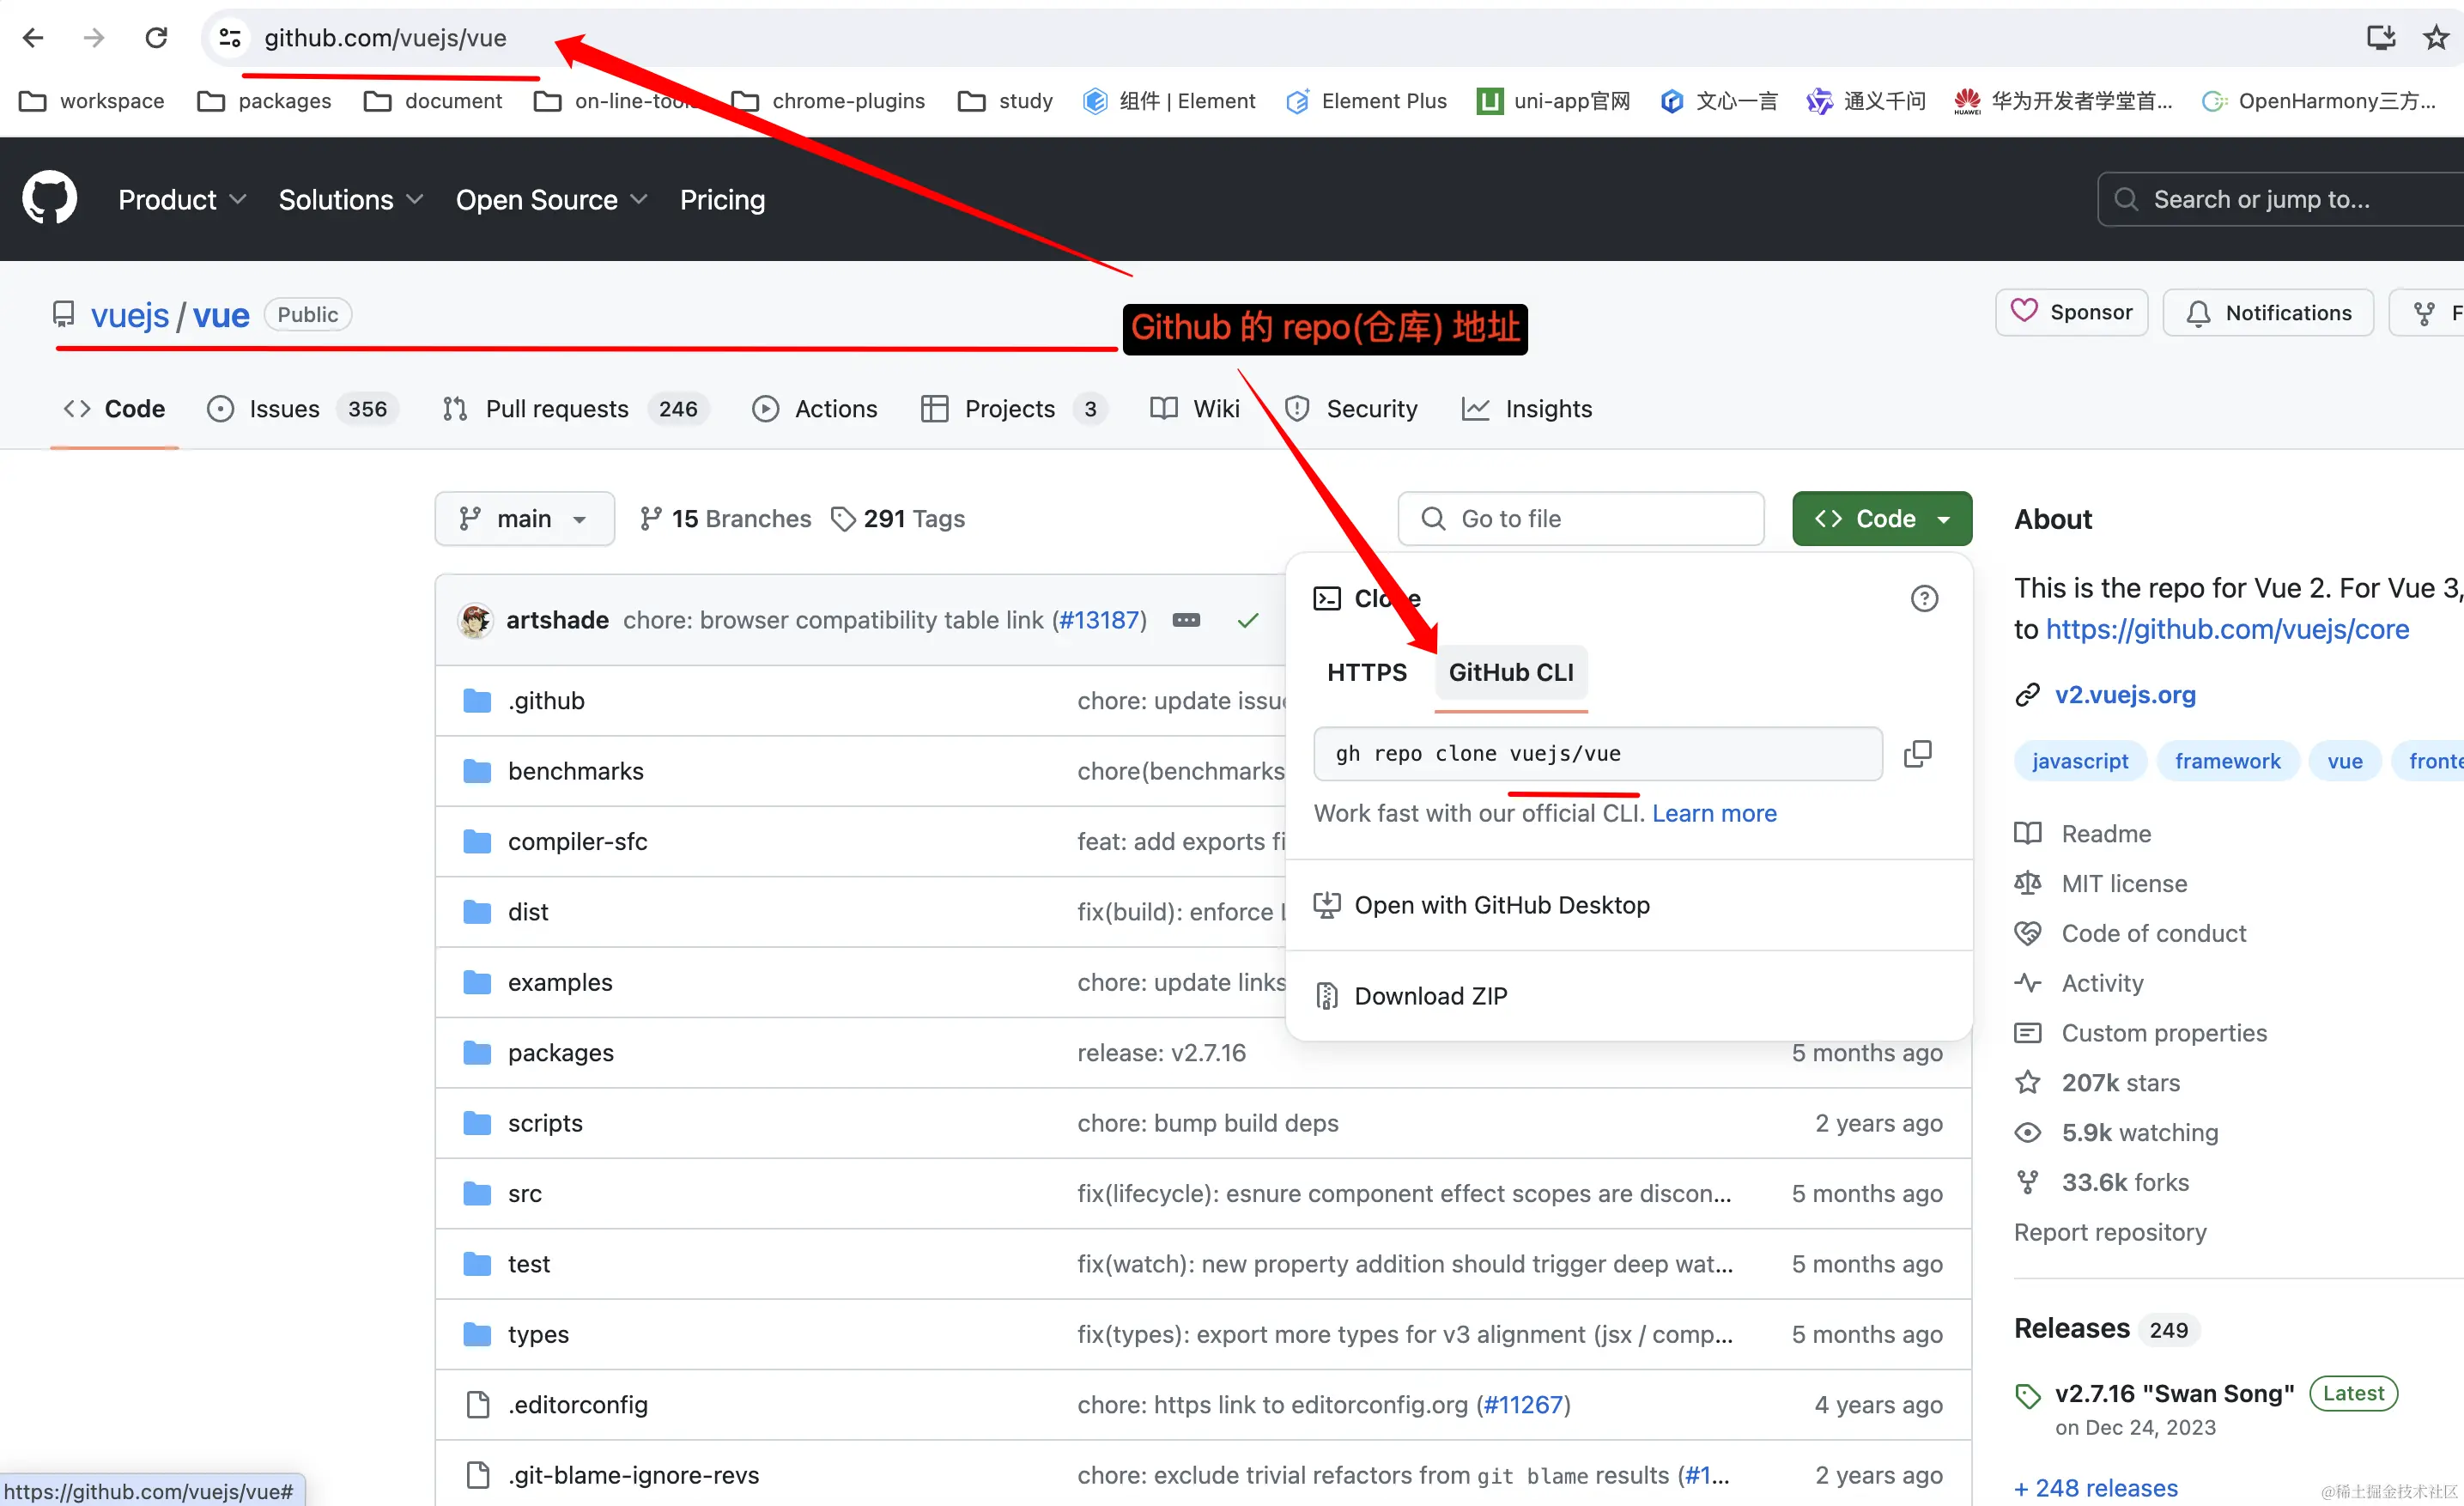Switch to the Pull requests tab
This screenshot has height=1506, width=2464.
click(575, 408)
